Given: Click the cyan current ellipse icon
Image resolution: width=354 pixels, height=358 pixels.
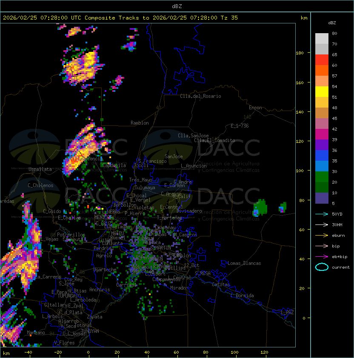Looking at the screenshot, I should click(x=322, y=267).
